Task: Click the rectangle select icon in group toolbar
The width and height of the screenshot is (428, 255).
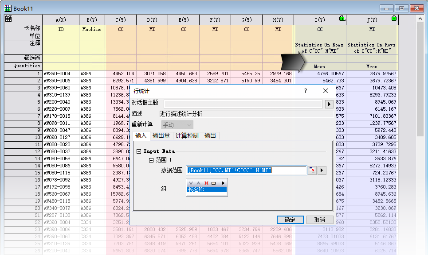Action: (214, 183)
